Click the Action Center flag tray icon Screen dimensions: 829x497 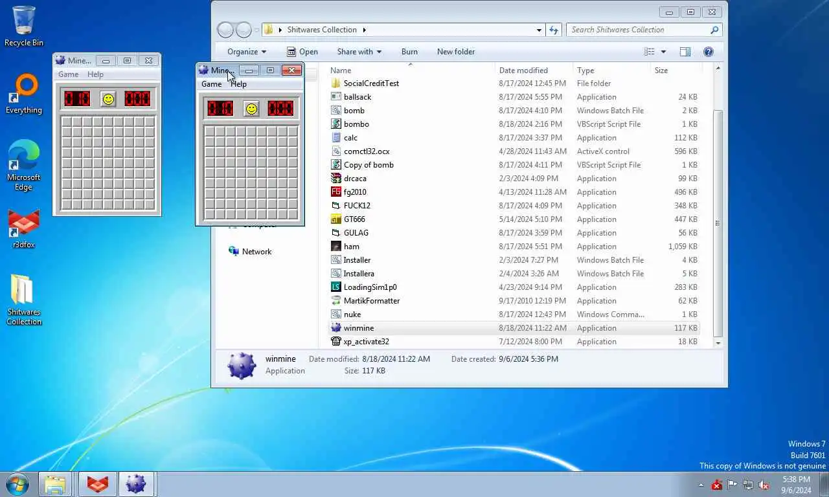click(x=732, y=485)
